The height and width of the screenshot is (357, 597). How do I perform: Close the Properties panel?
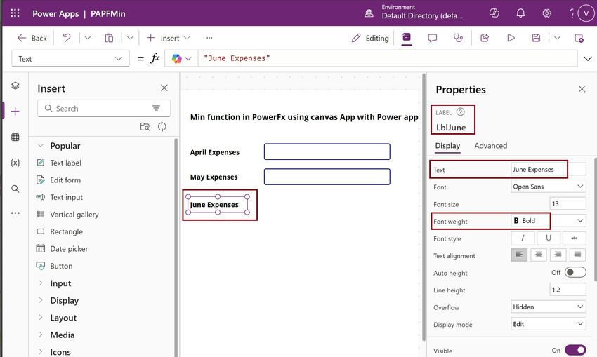582,89
